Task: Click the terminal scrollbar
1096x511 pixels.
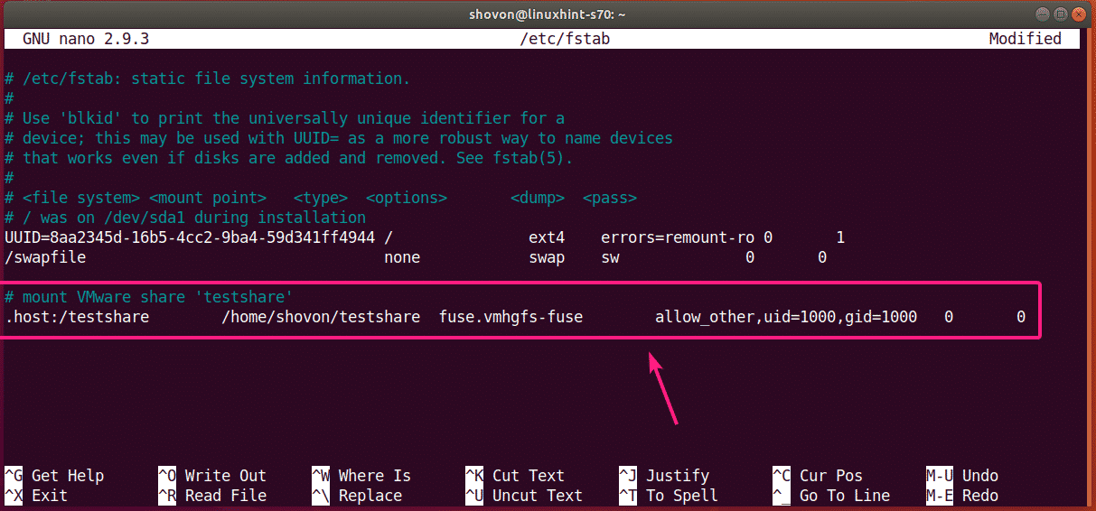Action: [x=1089, y=269]
